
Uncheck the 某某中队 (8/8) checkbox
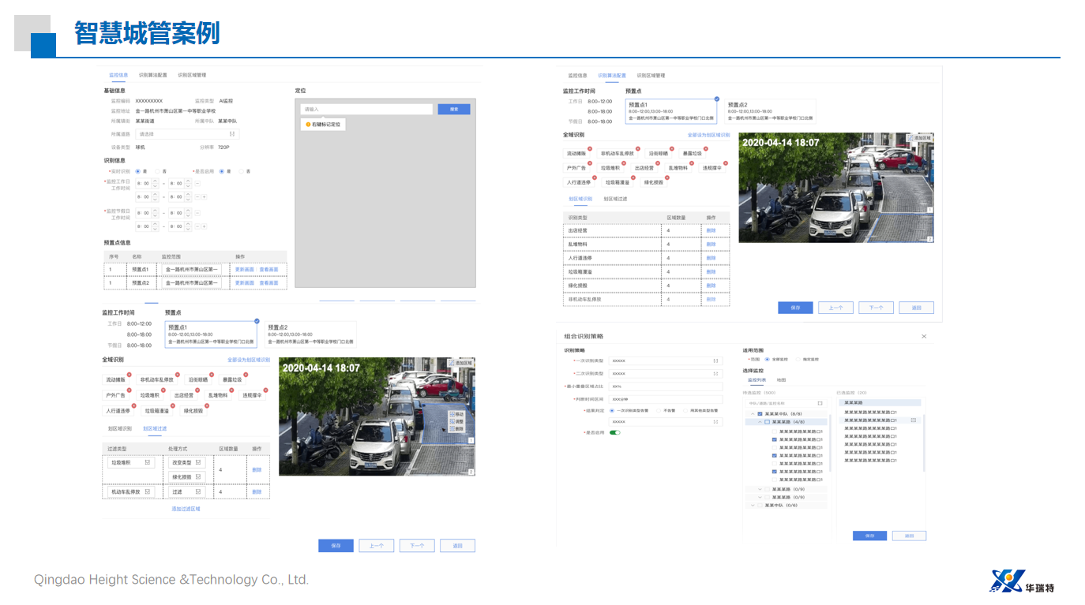(x=760, y=414)
